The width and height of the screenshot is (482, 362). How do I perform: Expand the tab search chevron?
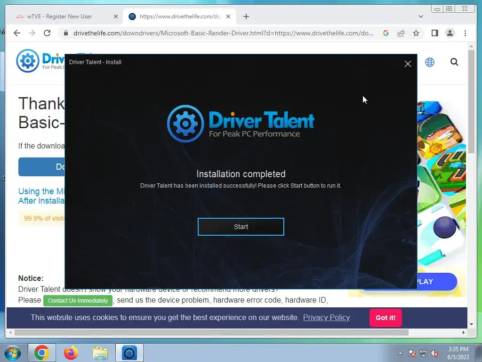pyautogui.click(x=420, y=16)
